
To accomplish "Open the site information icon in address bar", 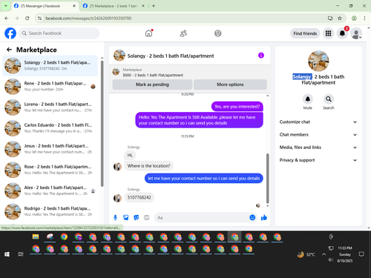I will click(39, 18).
